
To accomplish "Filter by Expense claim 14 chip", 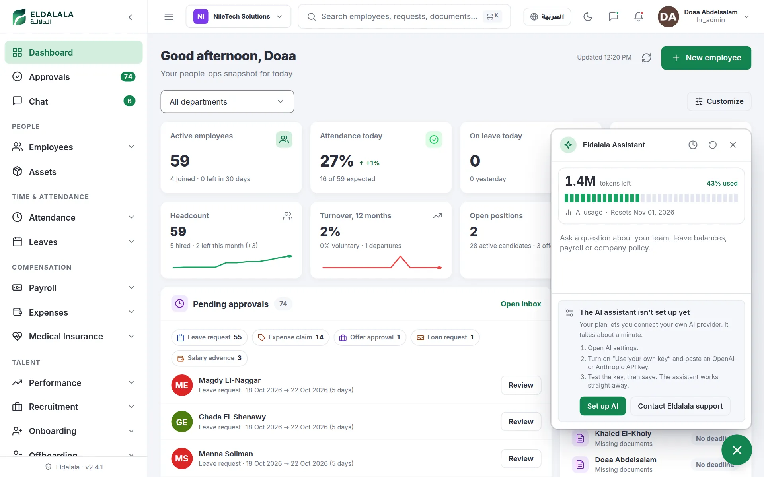I will click(290, 337).
